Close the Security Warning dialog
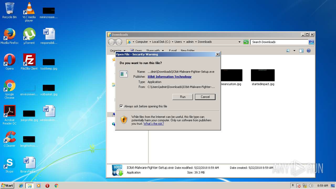Screen dimensions: 336x189 click(x=217, y=54)
